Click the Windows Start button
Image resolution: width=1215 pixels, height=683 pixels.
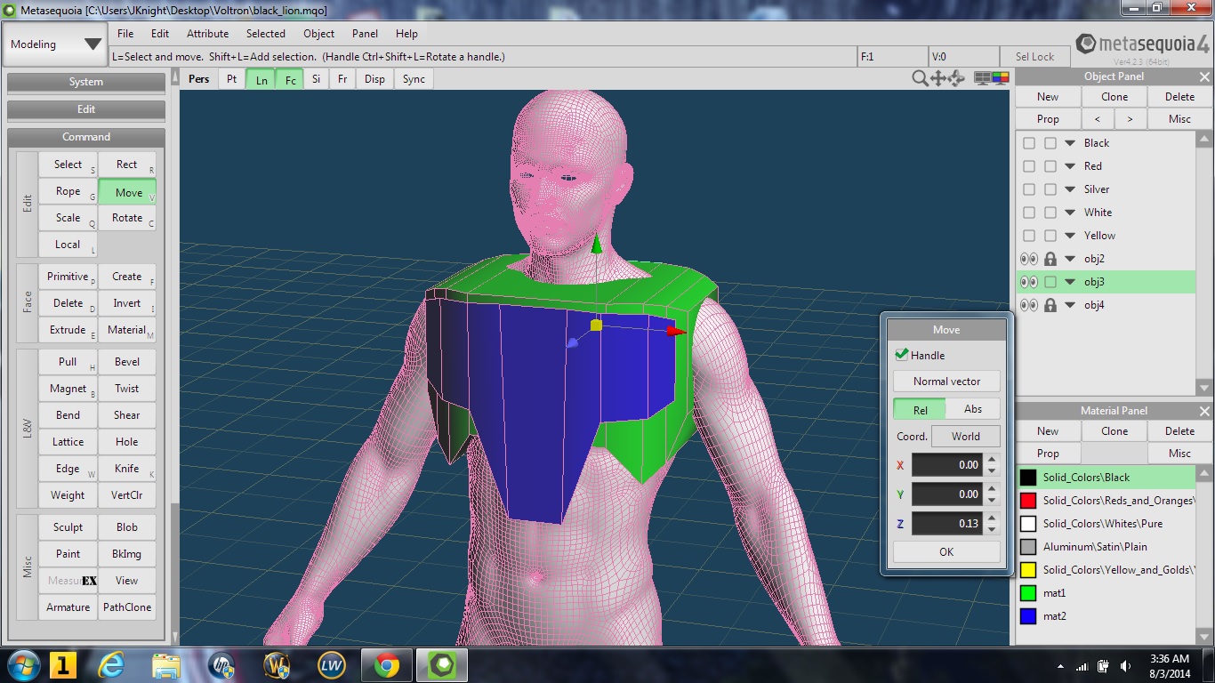(21, 665)
